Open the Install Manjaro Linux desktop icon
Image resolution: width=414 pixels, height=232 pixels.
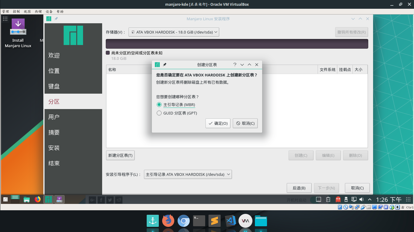pyautogui.click(x=18, y=33)
